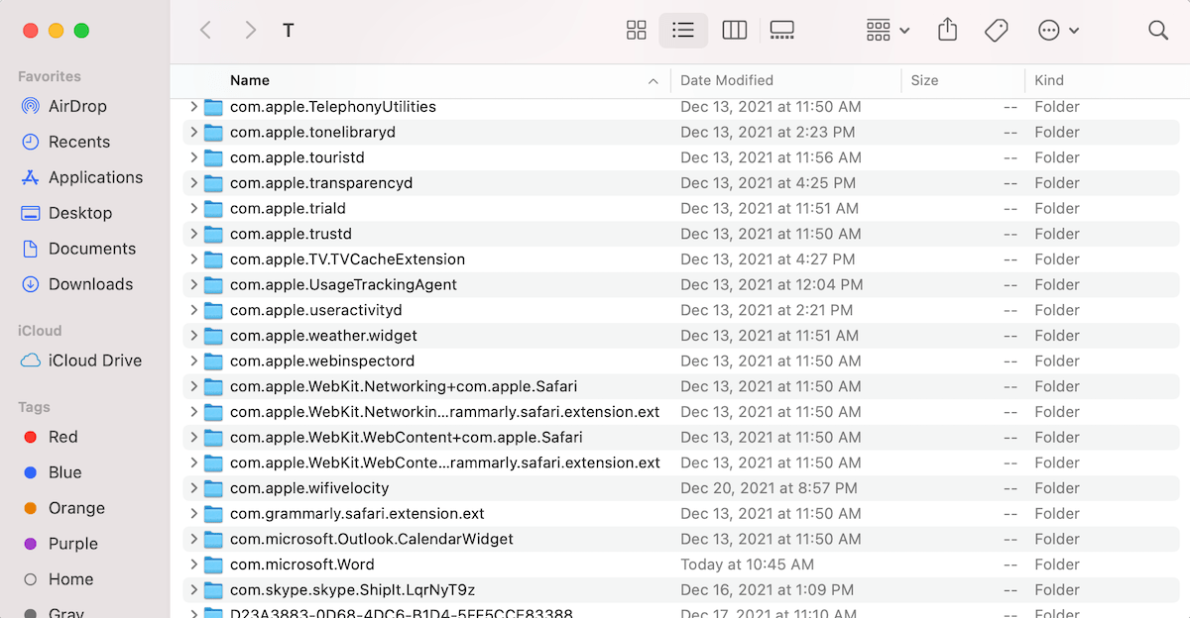Click the date 'Today at 10:45 AM'
Image resolution: width=1190 pixels, height=618 pixels.
747,565
